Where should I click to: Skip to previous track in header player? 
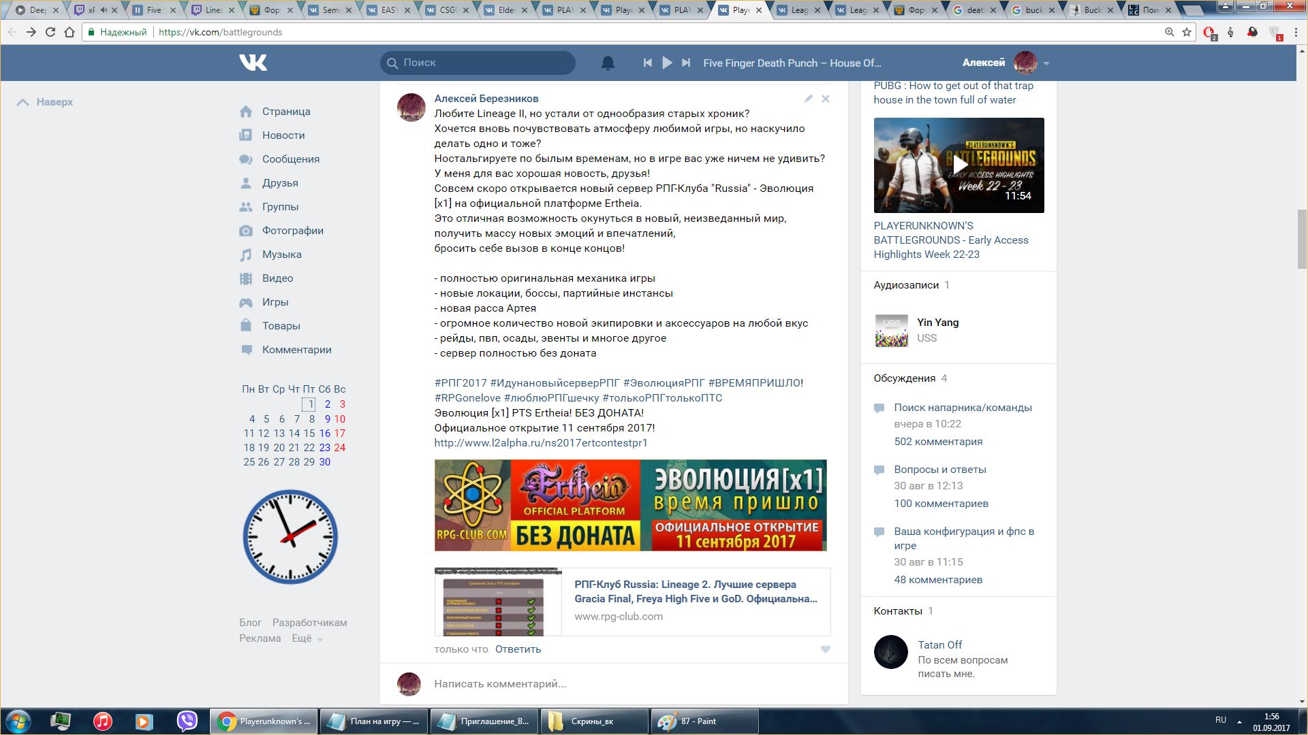pyautogui.click(x=647, y=63)
